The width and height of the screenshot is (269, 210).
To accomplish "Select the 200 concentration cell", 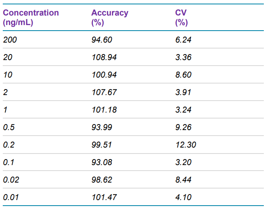I will pyautogui.click(x=10, y=40).
